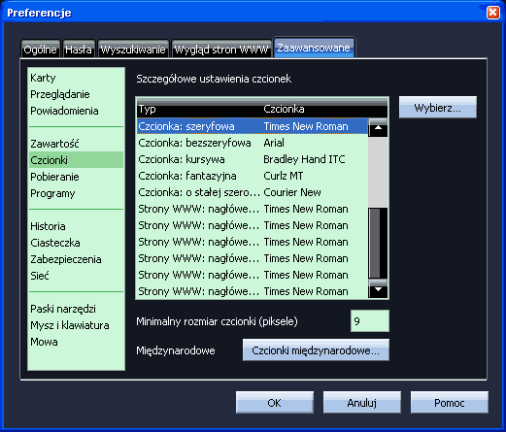Viewport: 506px width, 432px height.
Task: Click the Anuluj button
Action: (362, 403)
